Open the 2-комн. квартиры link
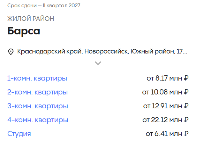 pos(37,92)
